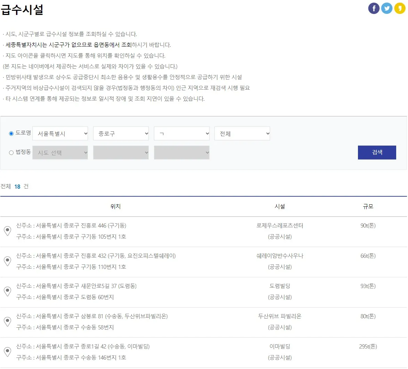
Task: Share the page via Twitter icon
Action: coord(386,8)
